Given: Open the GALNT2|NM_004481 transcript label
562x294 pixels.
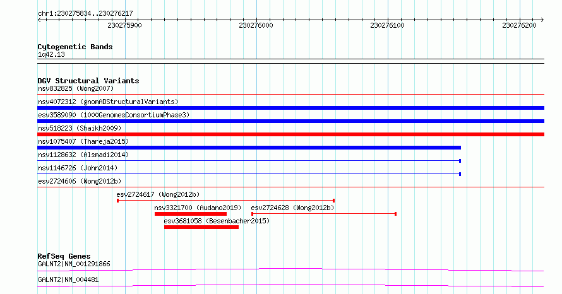Looking at the screenshot, I should pyautogui.click(x=68, y=279).
